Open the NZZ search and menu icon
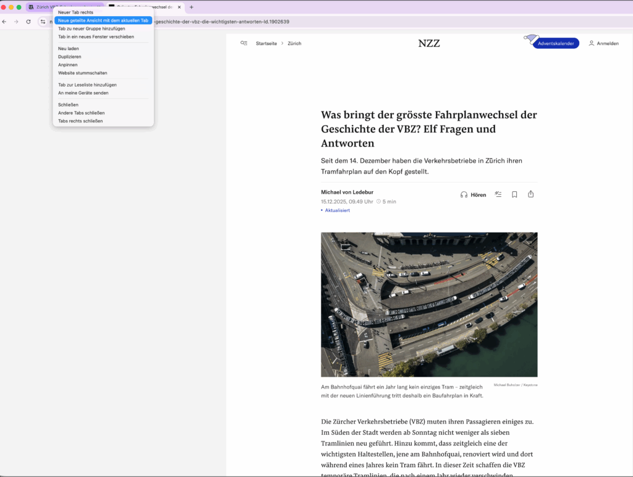 (244, 43)
